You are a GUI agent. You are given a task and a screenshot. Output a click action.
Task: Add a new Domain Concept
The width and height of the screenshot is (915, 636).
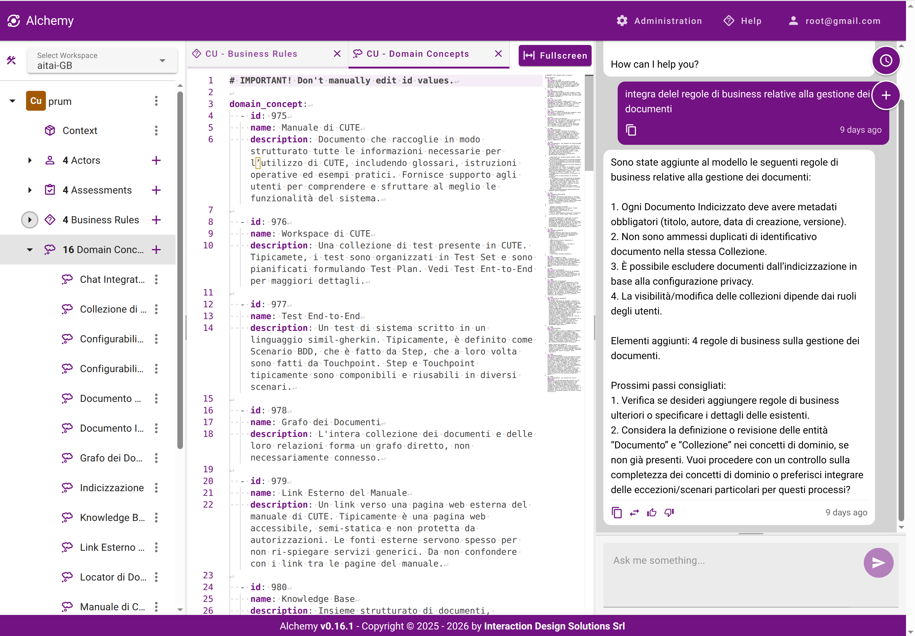[156, 250]
